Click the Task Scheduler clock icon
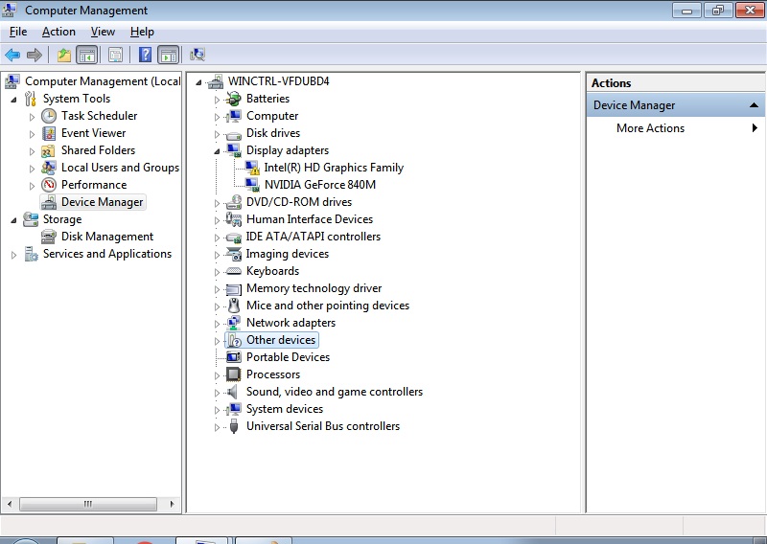Image resolution: width=767 pixels, height=544 pixels. click(49, 116)
